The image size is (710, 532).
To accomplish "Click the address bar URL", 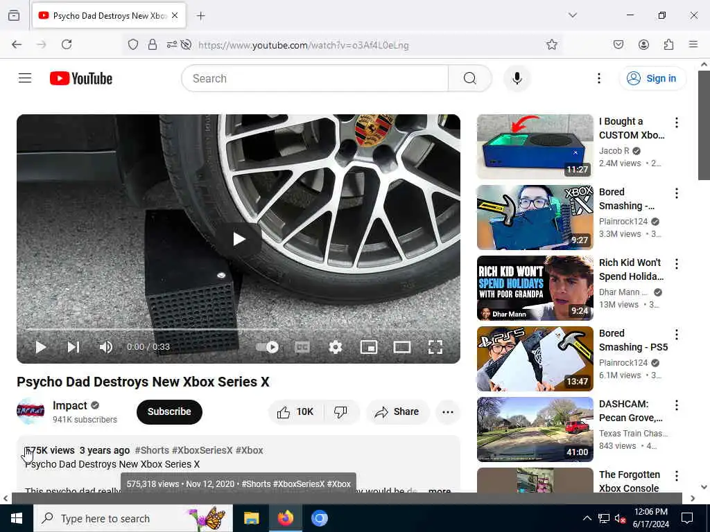I will (x=304, y=45).
